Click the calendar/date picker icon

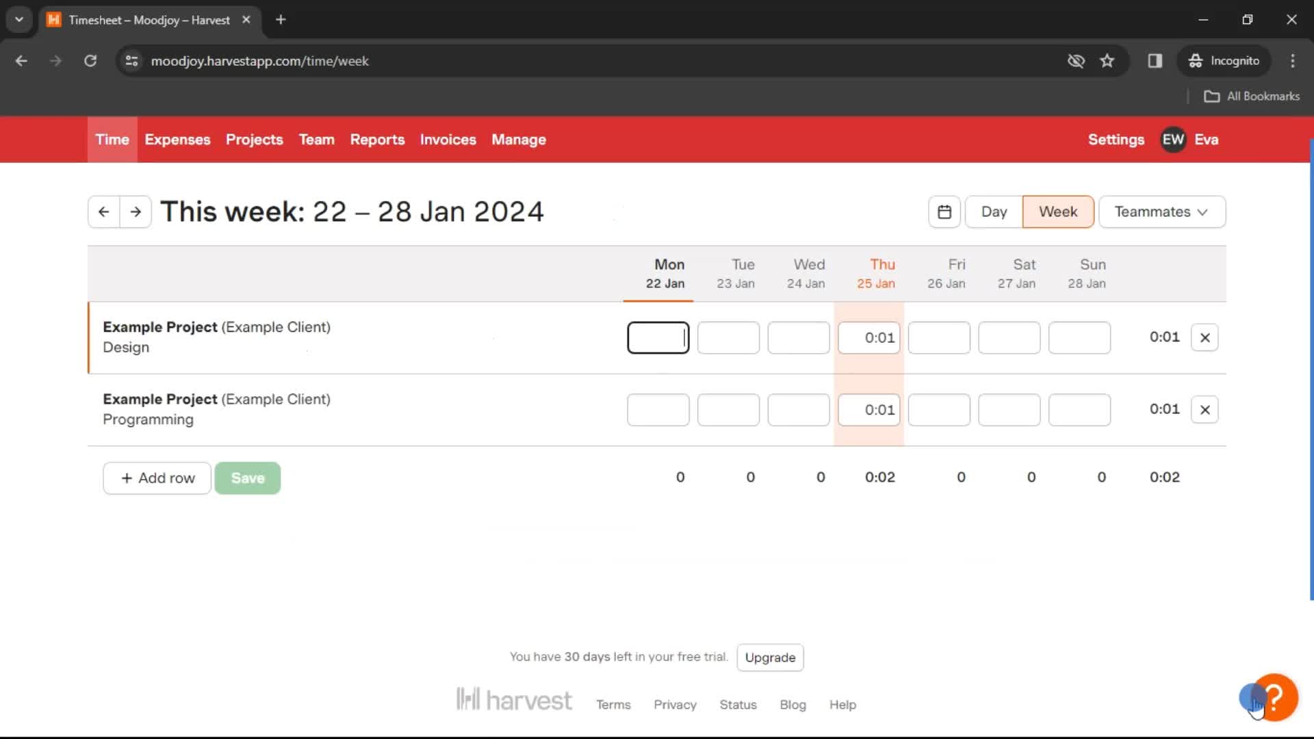click(944, 211)
